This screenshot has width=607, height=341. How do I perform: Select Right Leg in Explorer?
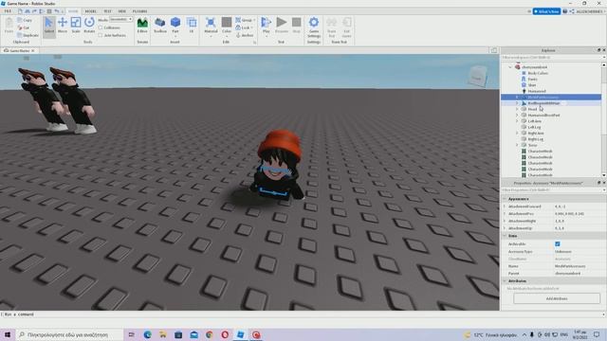535,139
